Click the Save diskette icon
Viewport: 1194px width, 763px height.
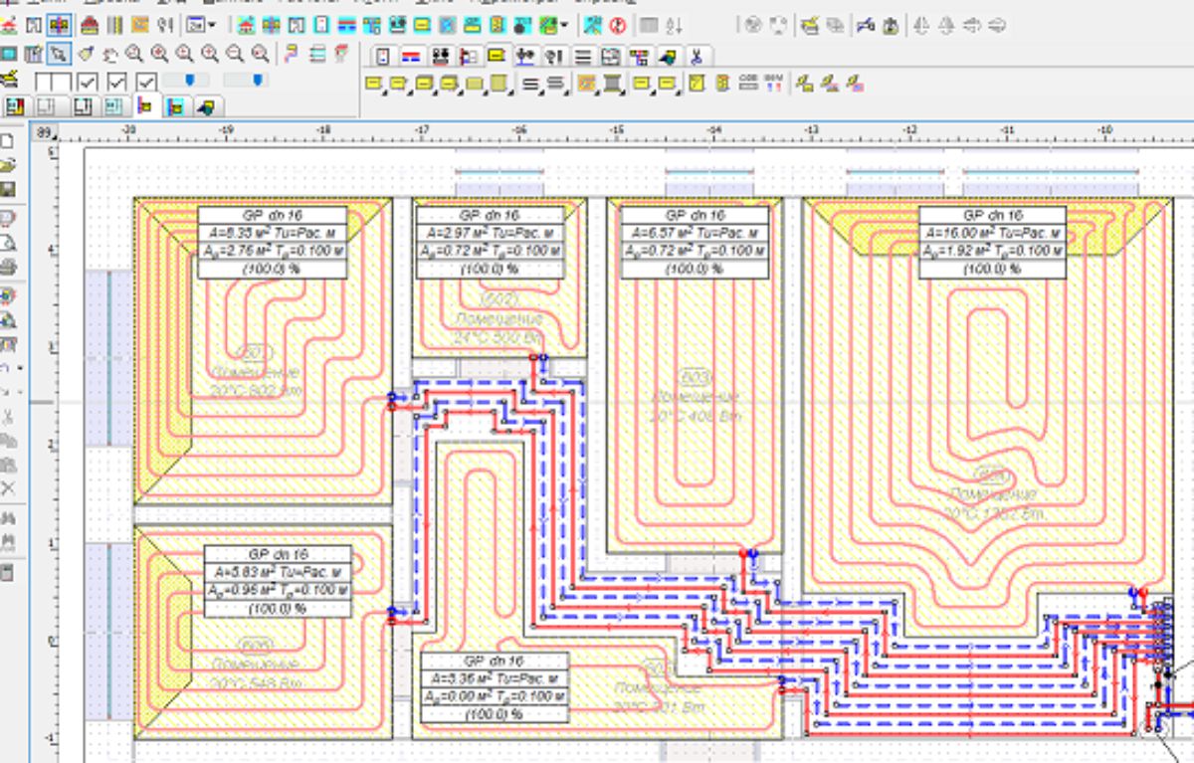coord(8,189)
